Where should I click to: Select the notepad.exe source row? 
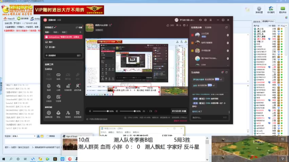[63, 37]
